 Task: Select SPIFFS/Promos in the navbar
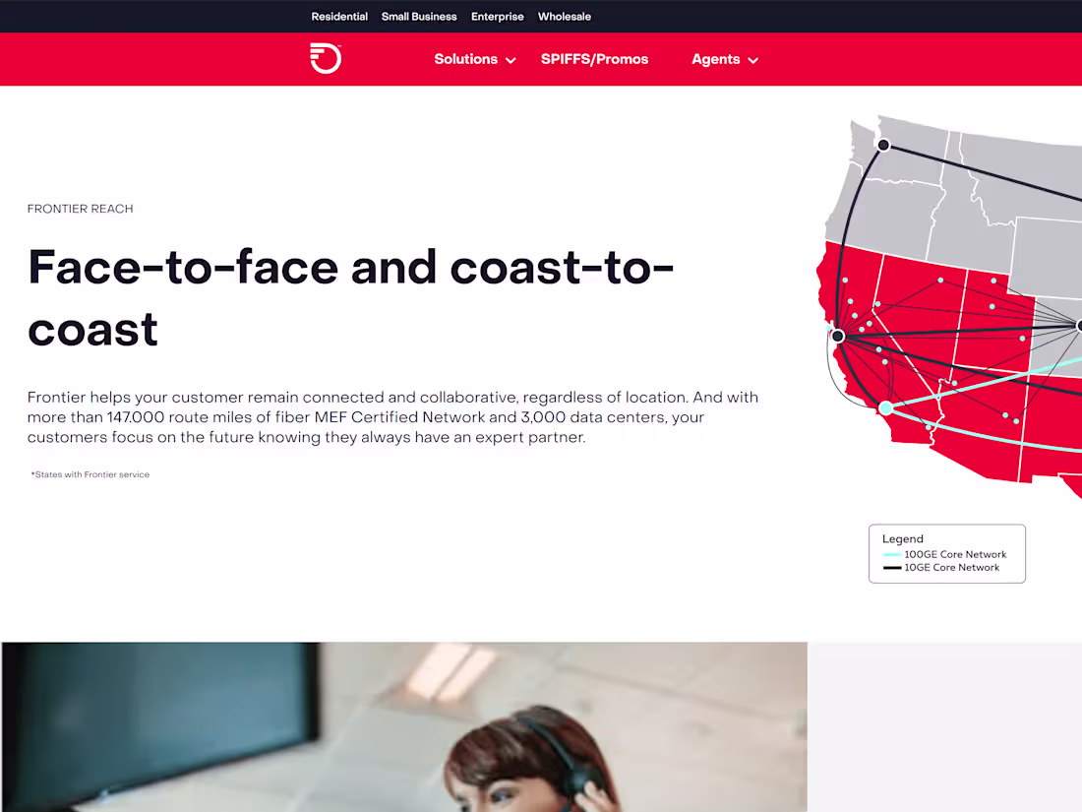(594, 59)
